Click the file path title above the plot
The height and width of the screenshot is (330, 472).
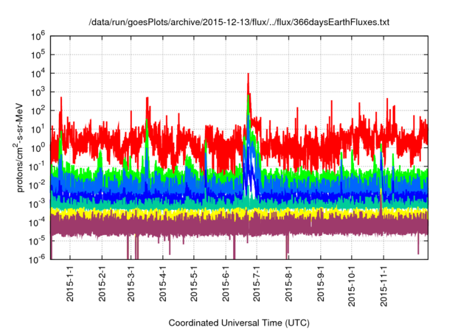[239, 22]
